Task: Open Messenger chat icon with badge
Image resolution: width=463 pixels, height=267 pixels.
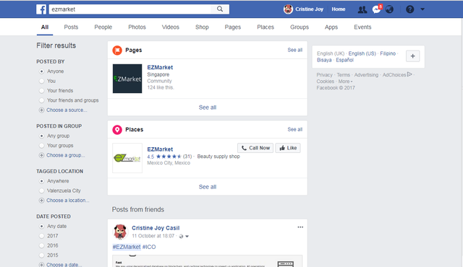Action: click(x=376, y=9)
